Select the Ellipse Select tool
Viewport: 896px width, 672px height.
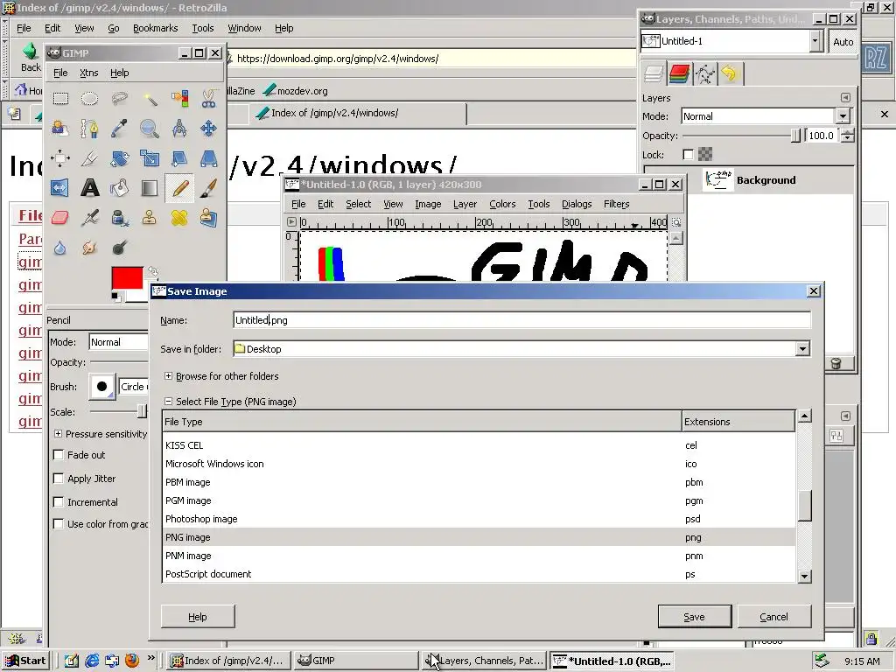[x=90, y=99]
